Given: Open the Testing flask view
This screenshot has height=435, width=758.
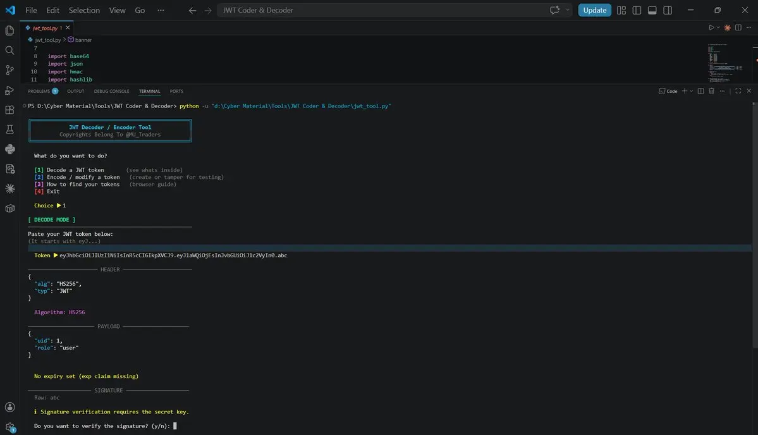Looking at the screenshot, I should 9,130.
